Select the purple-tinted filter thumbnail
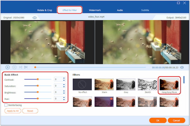 tap(104, 102)
